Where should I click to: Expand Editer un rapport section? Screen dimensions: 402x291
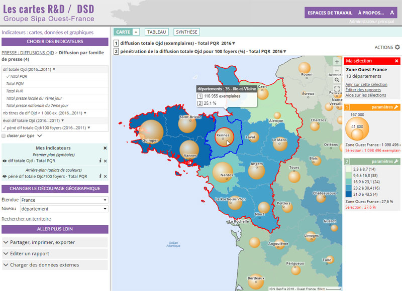(55, 254)
